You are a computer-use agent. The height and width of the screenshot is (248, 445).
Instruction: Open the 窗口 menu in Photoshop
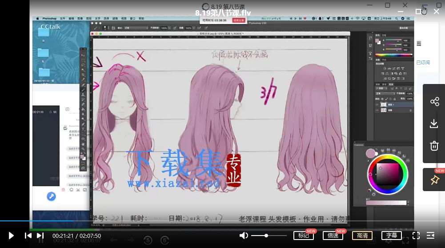(132, 18)
